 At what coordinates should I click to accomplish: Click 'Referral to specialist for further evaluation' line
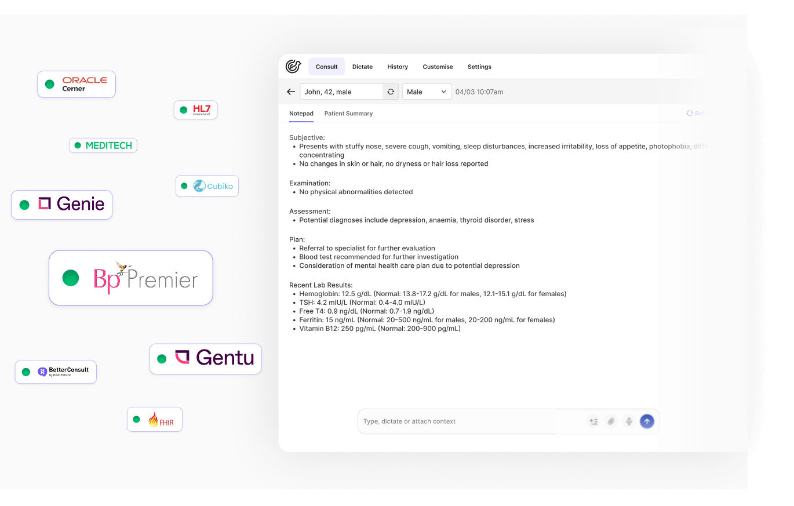click(x=367, y=248)
